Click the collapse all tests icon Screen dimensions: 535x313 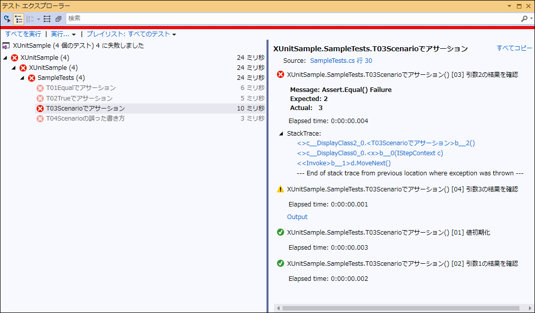58,19
